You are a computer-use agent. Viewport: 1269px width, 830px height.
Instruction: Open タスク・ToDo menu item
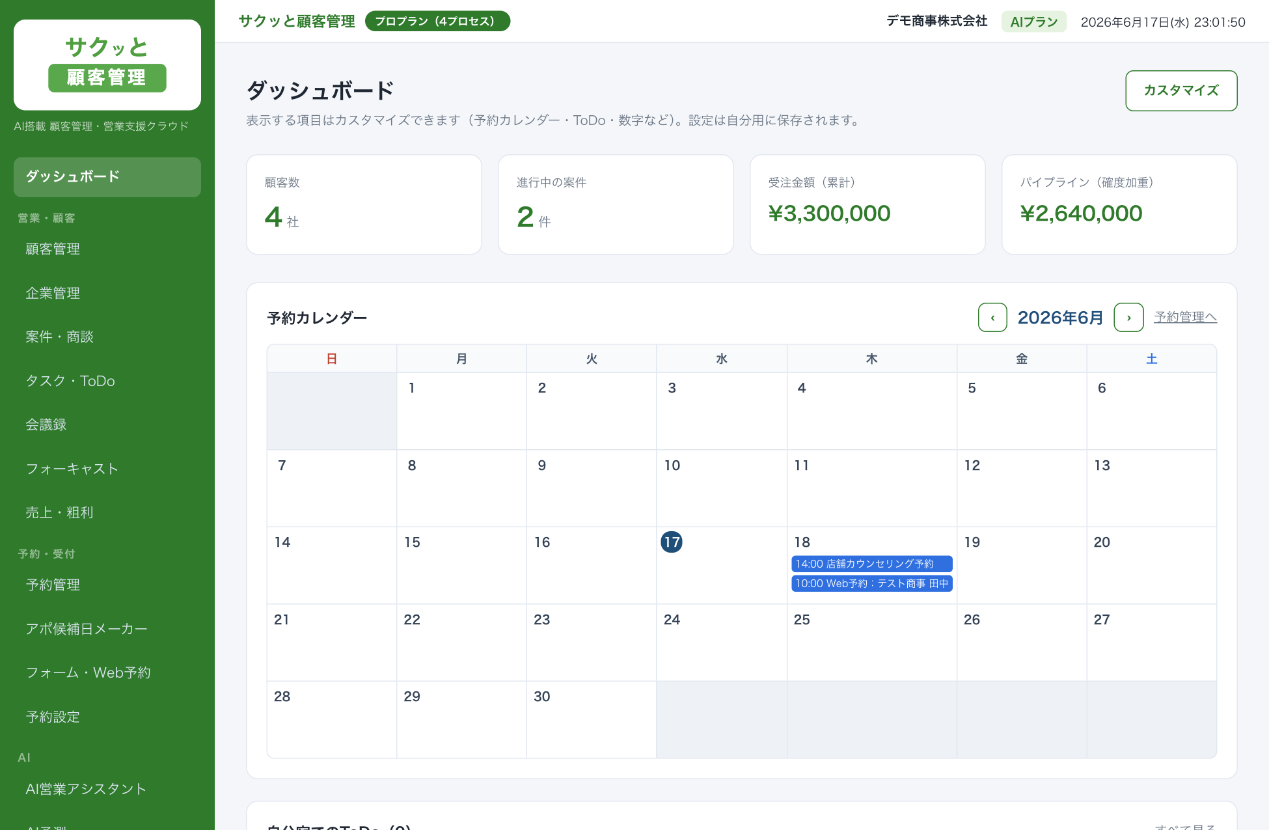(x=107, y=381)
